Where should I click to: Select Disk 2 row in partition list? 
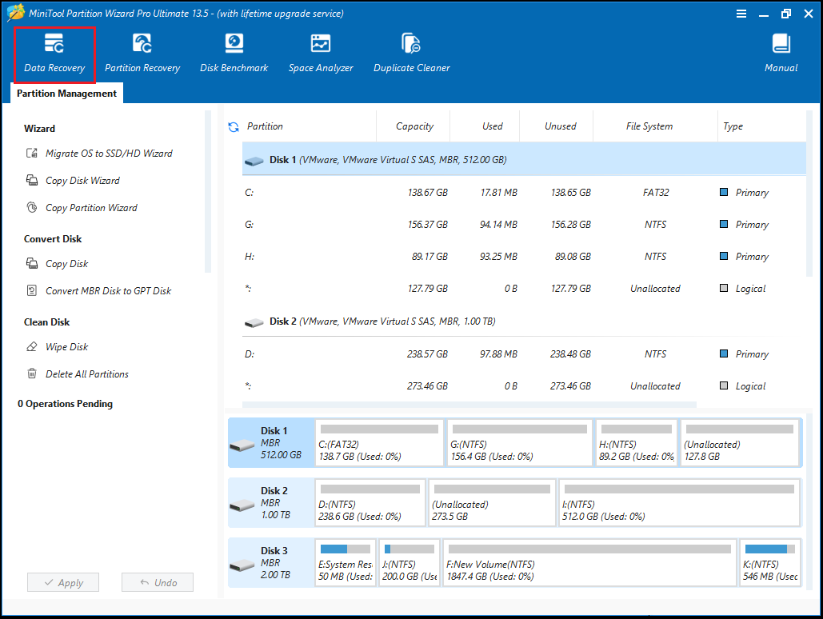[x=524, y=321]
